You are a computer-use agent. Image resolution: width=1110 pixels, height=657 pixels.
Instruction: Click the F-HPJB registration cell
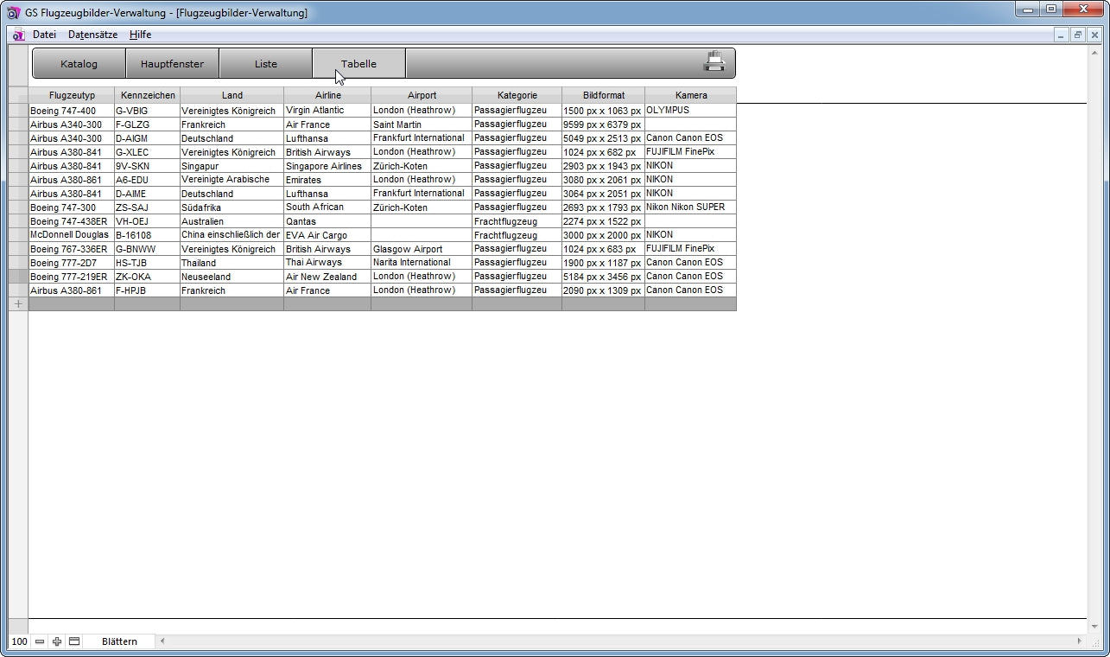(148, 290)
